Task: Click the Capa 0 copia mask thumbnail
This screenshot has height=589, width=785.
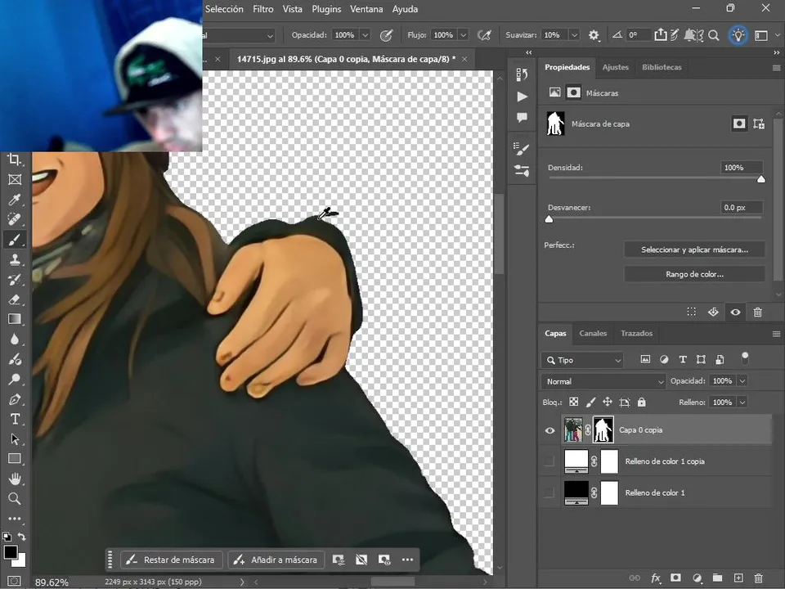Action: click(x=603, y=430)
